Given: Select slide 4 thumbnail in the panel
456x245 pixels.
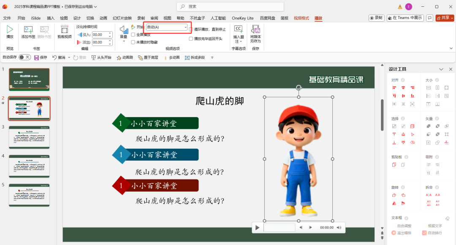Looking at the screenshot, I should [x=28, y=166].
